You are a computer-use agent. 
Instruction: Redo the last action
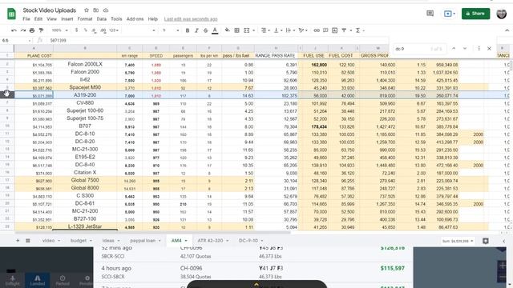coord(23,30)
